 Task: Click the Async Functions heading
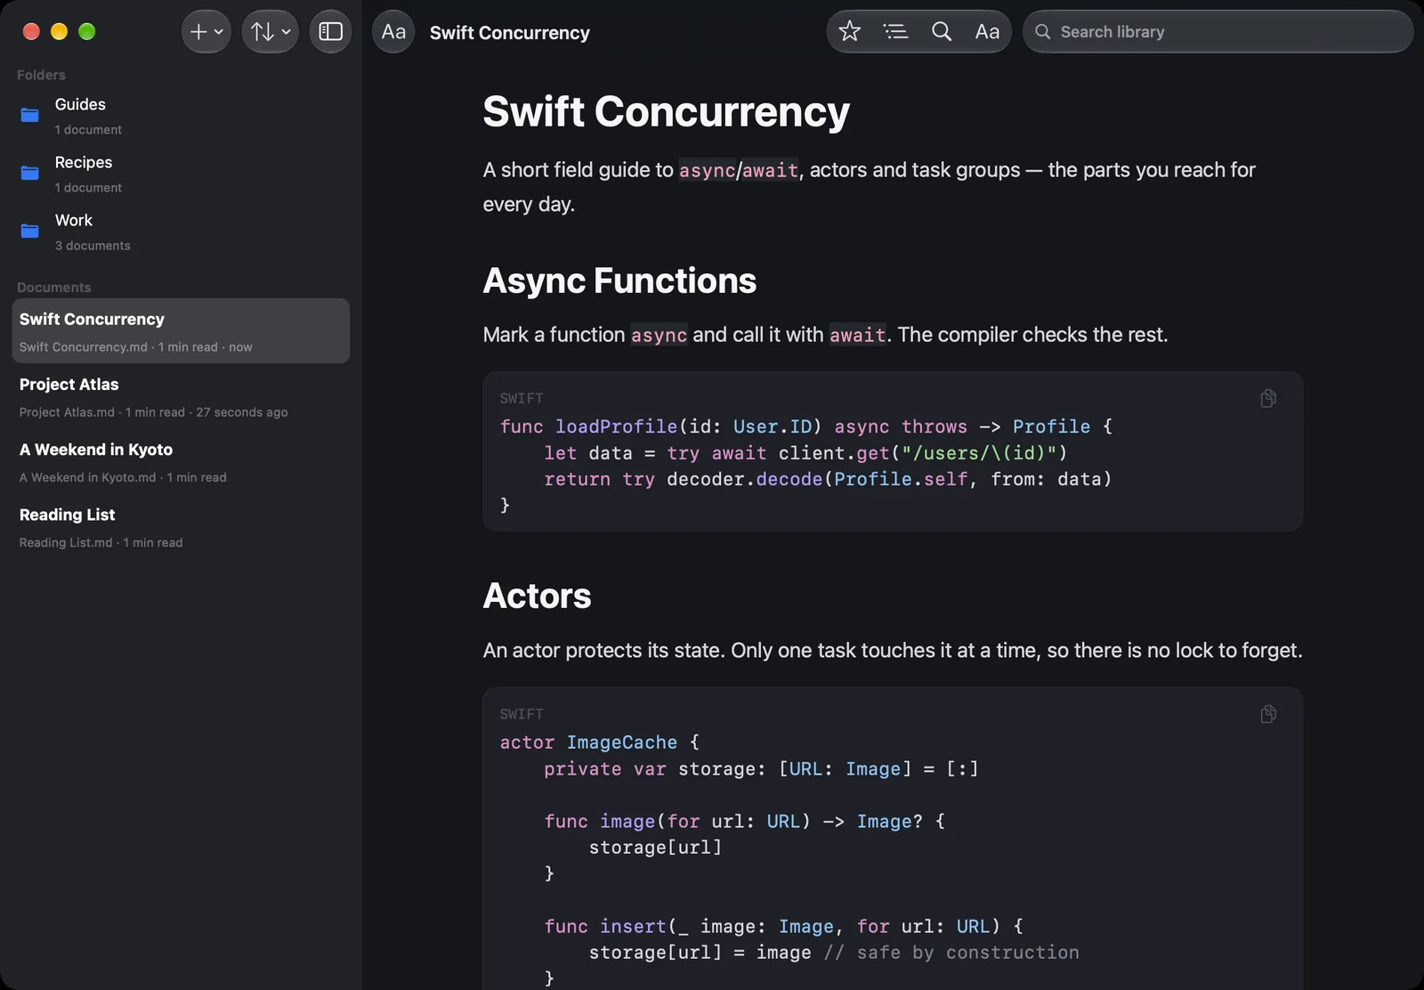click(619, 280)
